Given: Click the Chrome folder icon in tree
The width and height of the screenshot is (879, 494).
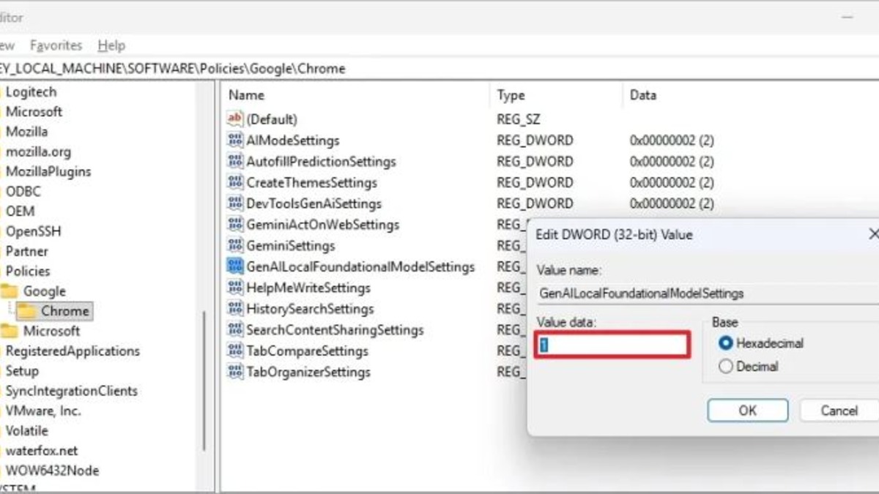Looking at the screenshot, I should pyautogui.click(x=27, y=311).
